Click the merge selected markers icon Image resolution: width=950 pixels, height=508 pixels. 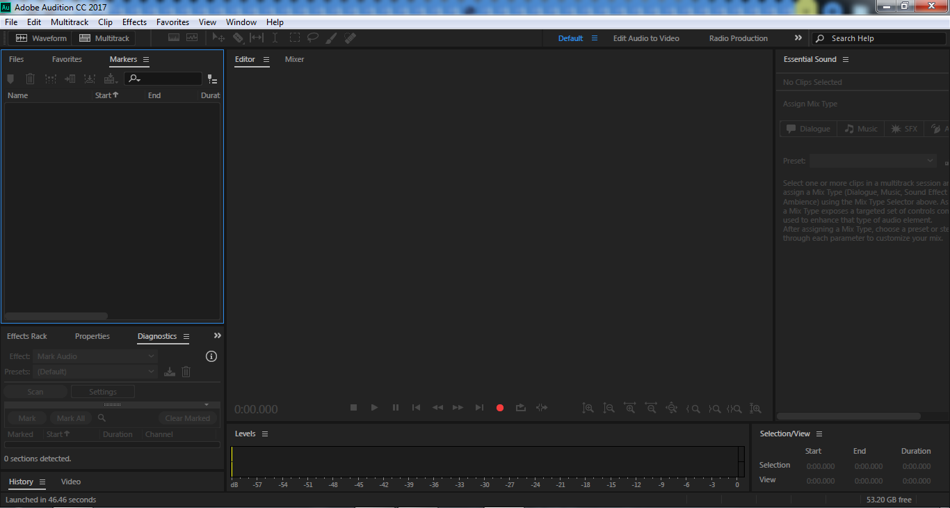pyautogui.click(x=50, y=79)
